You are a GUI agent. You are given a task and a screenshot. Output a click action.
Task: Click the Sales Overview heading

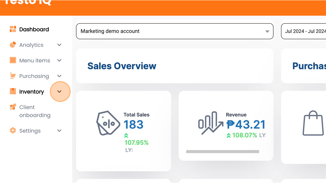point(122,66)
